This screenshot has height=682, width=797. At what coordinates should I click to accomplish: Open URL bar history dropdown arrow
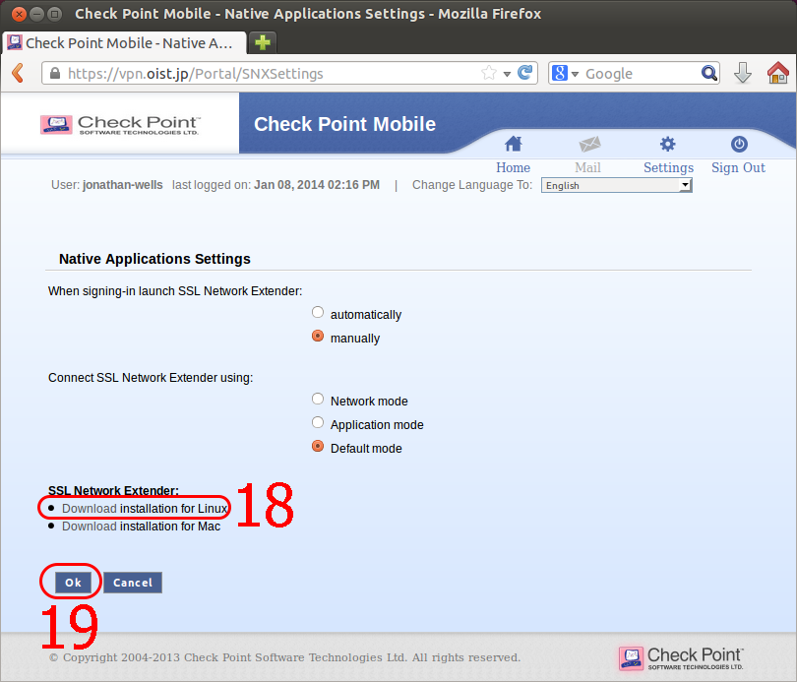pos(507,74)
